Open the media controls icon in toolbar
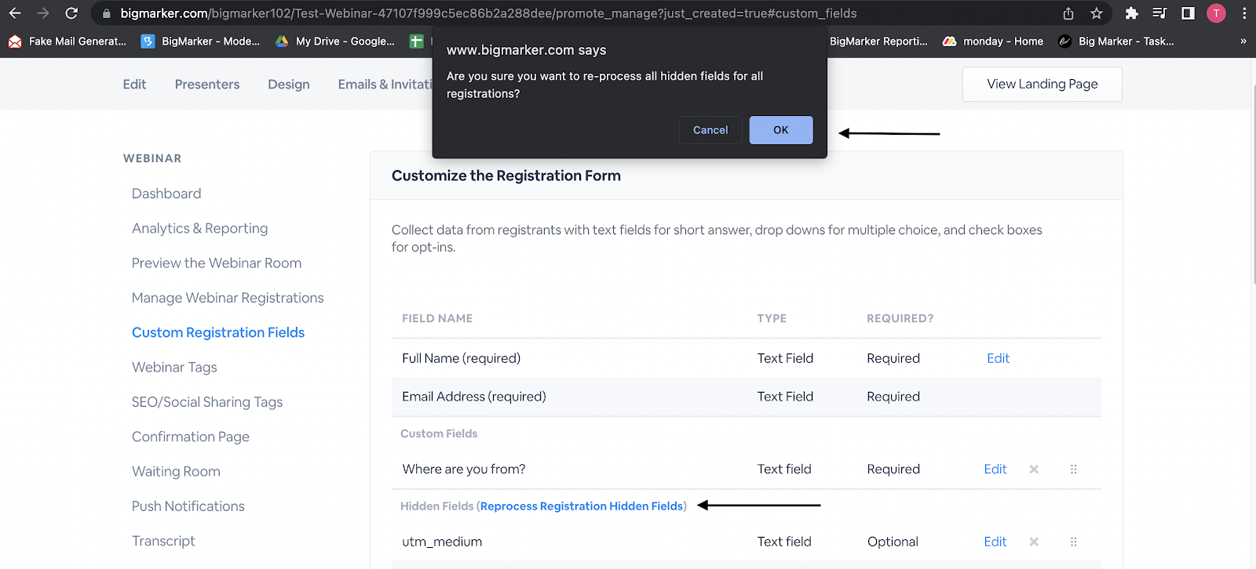 click(1159, 13)
